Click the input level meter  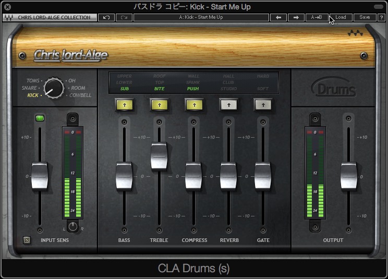point(73,173)
